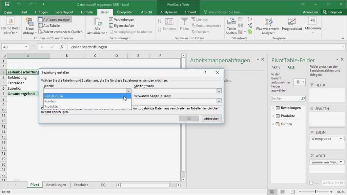The image size is (347, 195).
Task: Select Kunden in Tabelle list
Action: 87,101
